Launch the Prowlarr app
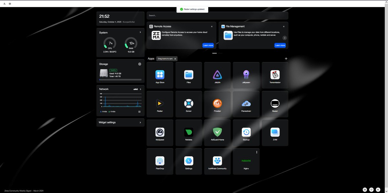This screenshot has height=193, width=388. pos(217,104)
